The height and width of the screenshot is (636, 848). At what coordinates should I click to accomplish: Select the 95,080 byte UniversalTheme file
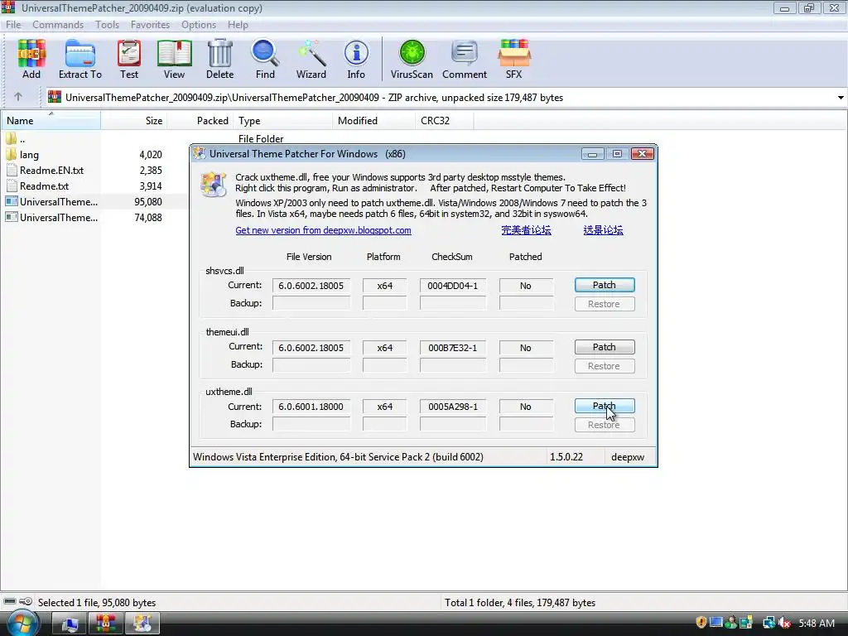pos(51,202)
